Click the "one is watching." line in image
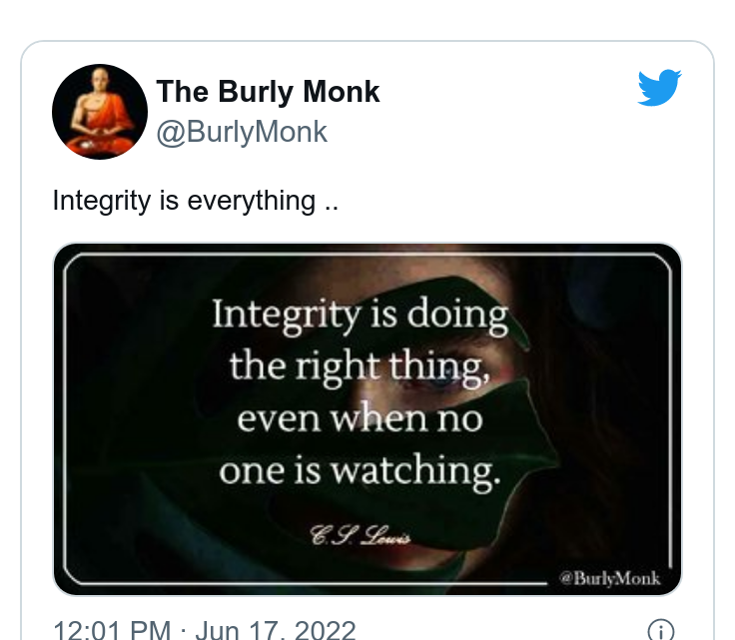This screenshot has height=640, width=735. (x=360, y=471)
